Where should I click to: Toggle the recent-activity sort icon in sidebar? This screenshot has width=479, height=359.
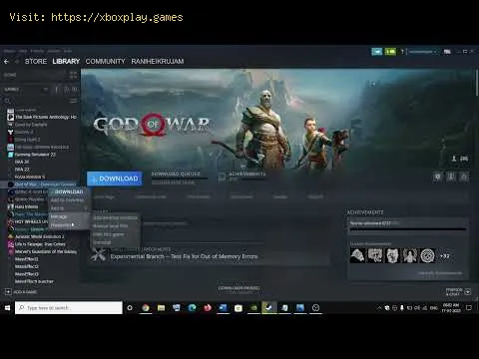coord(66,89)
